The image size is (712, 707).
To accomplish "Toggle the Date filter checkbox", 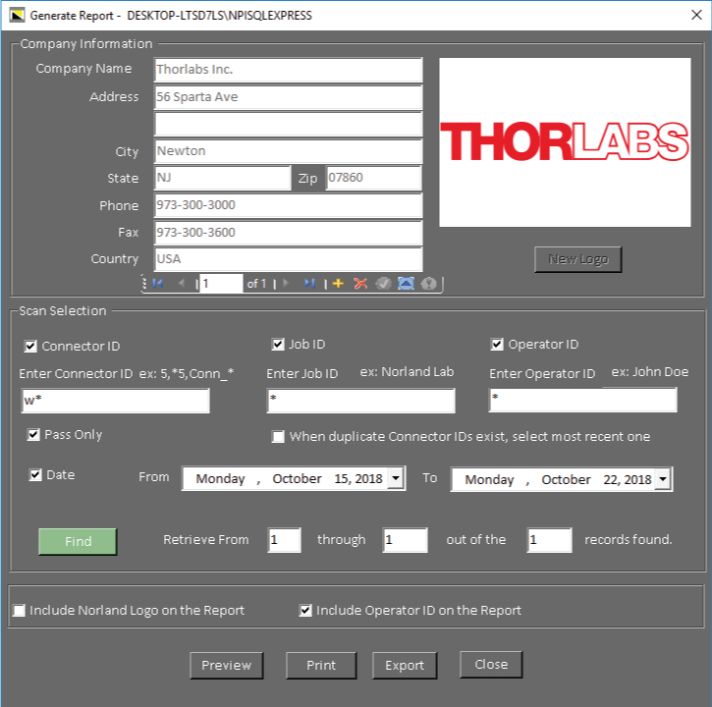I will [35, 475].
